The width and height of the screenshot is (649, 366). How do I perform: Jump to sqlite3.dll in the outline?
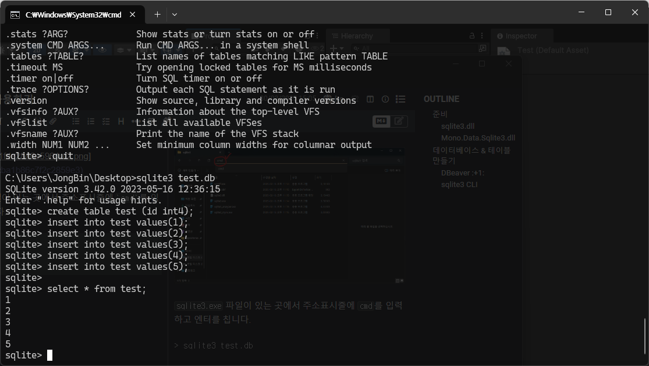(458, 126)
